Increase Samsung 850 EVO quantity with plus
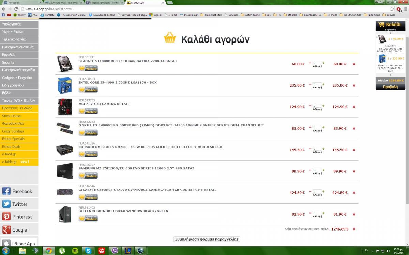This screenshot has height=255, width=409. 323,170
